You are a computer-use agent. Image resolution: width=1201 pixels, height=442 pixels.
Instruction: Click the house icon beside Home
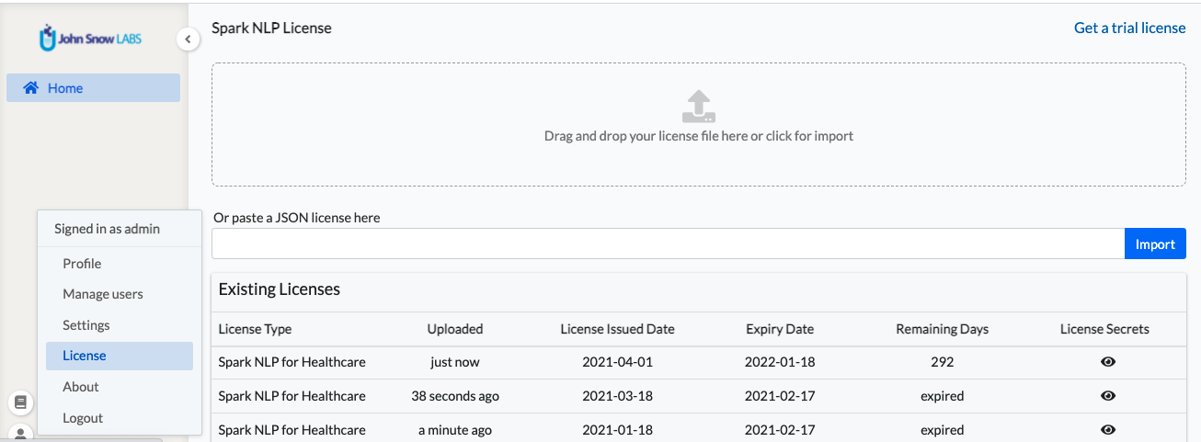pyautogui.click(x=31, y=88)
